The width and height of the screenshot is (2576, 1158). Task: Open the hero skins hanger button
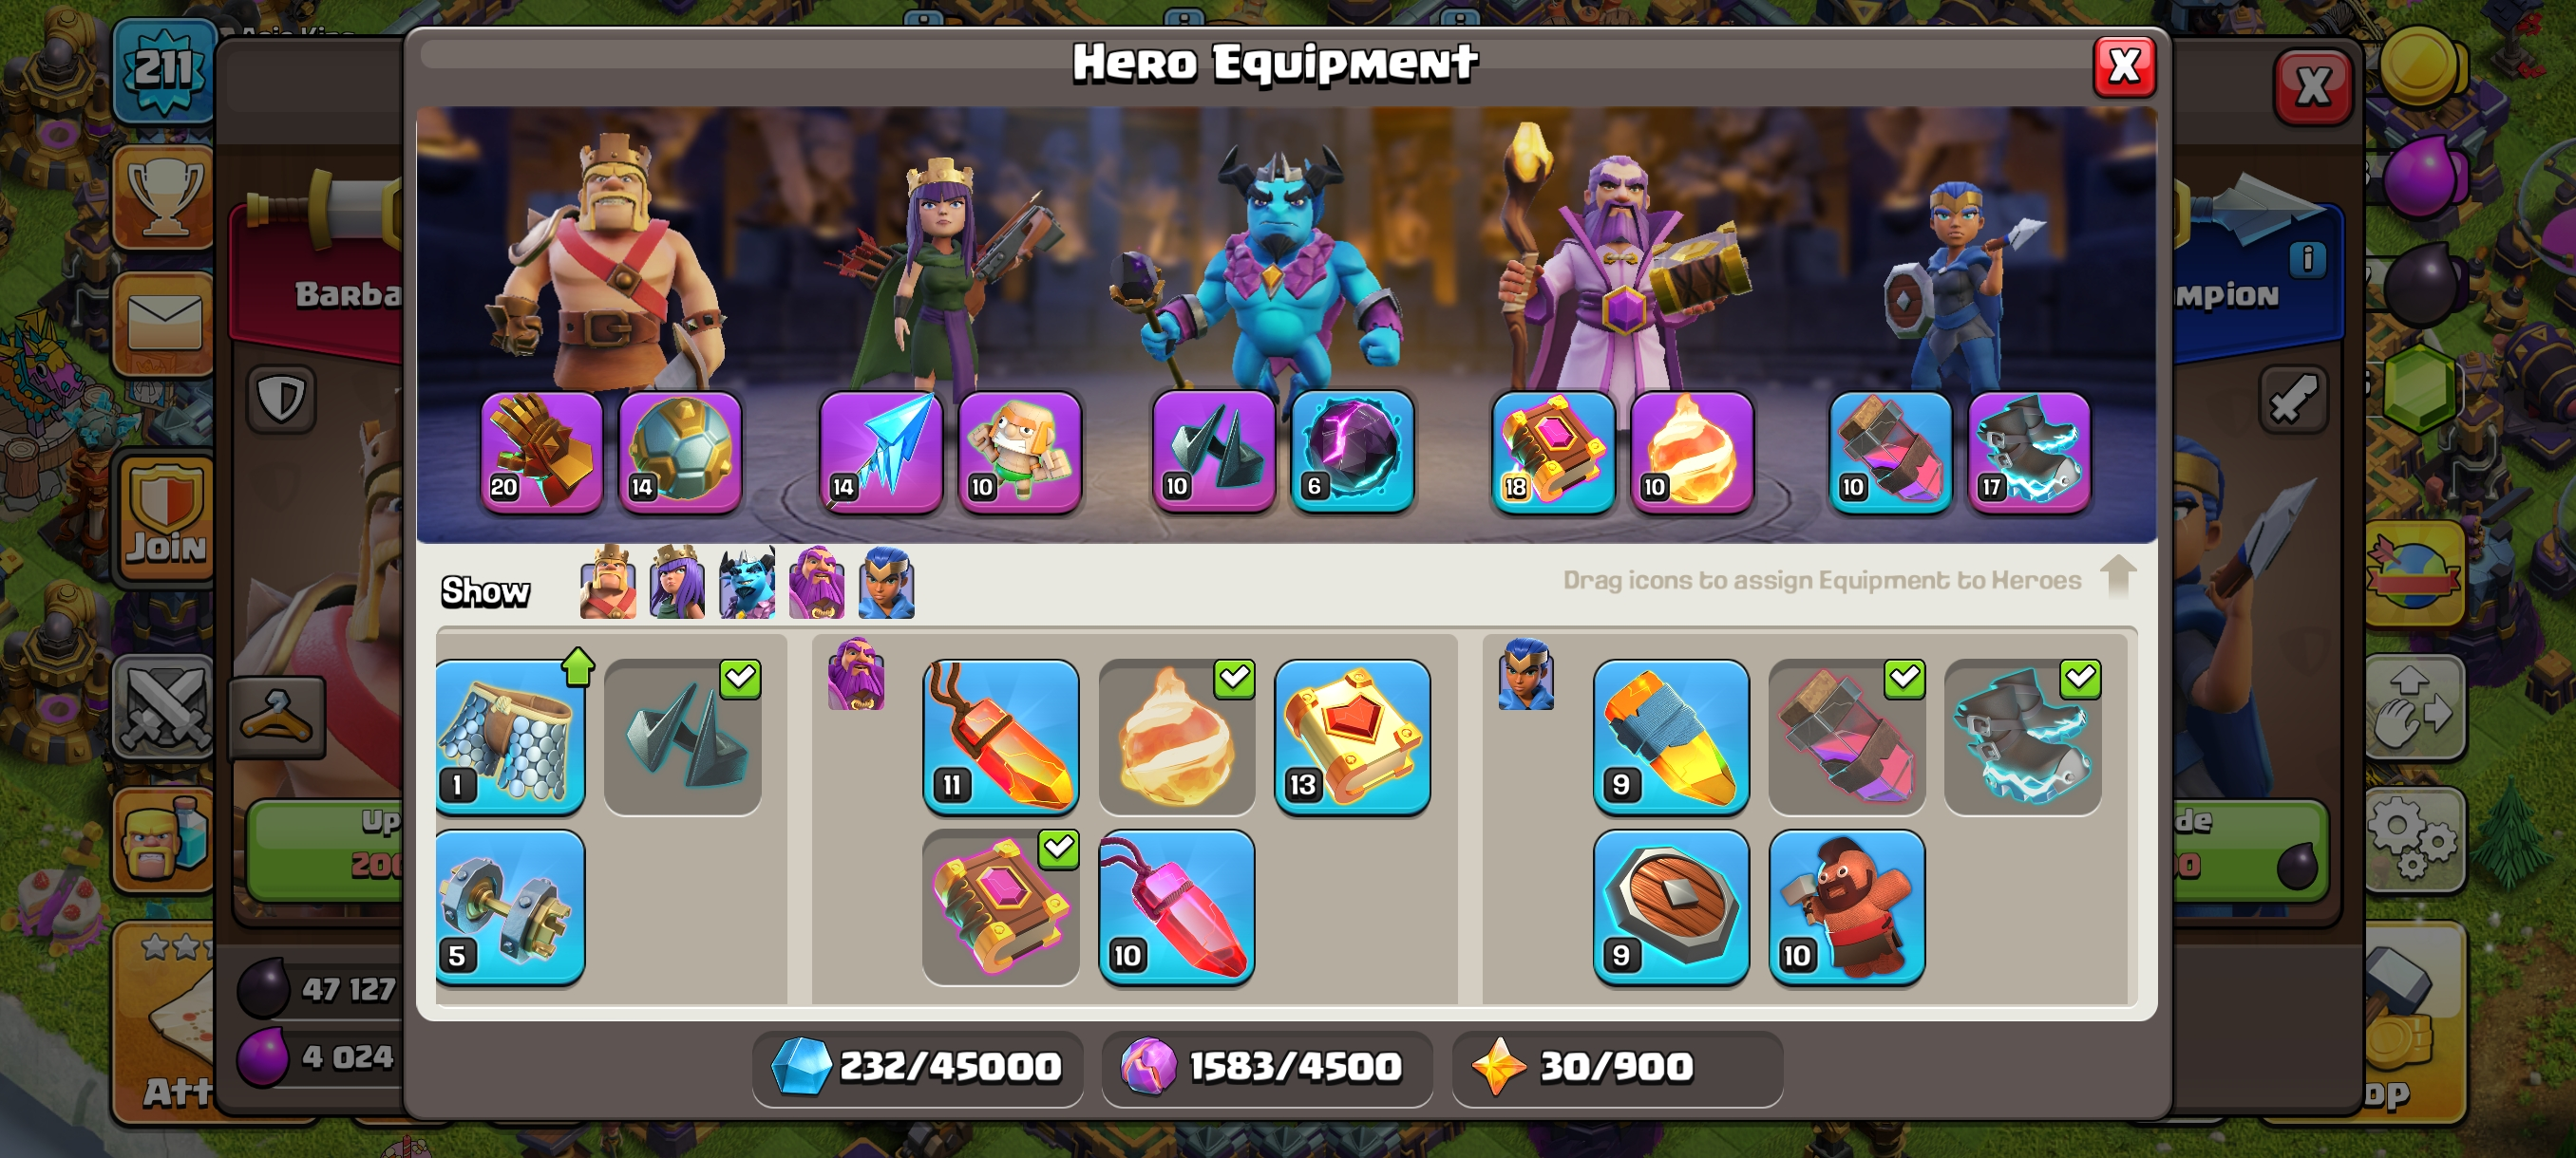click(x=277, y=717)
